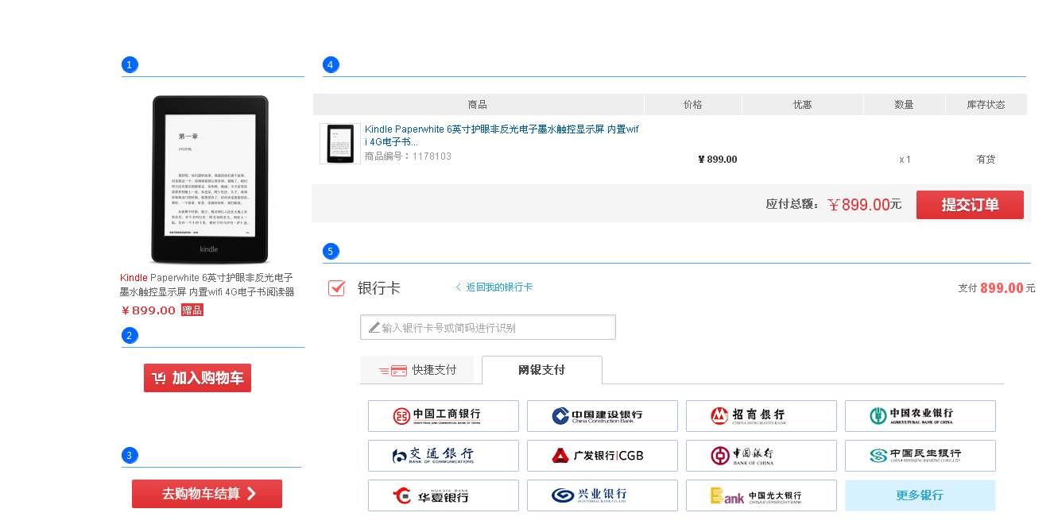Go to cart checkout via 去购物车结算
The image size is (1054, 528).
click(x=207, y=494)
